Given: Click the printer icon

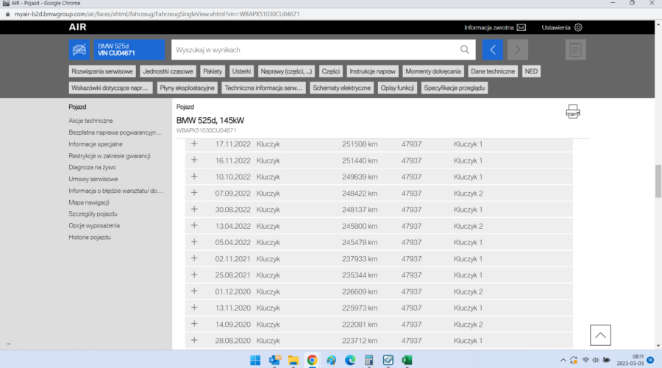Looking at the screenshot, I should 573,112.
